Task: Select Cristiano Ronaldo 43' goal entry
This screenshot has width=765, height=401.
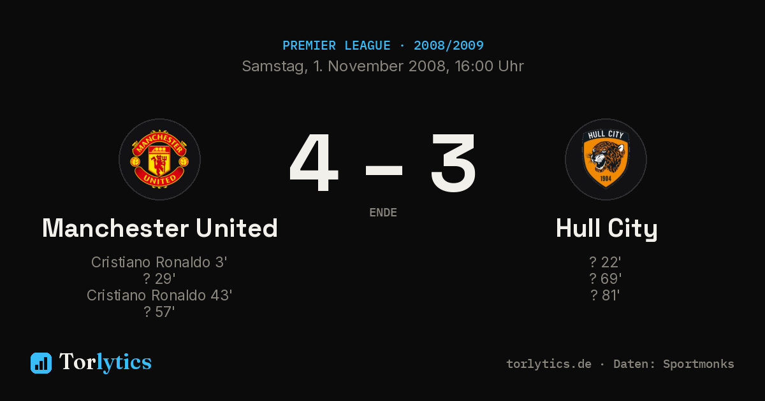Action: [159, 295]
